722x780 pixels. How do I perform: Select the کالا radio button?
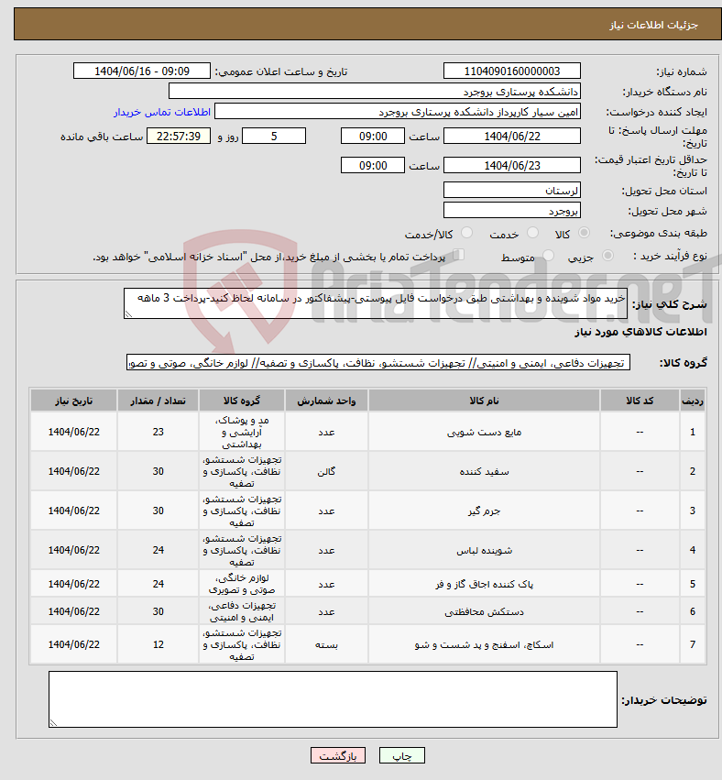[585, 233]
